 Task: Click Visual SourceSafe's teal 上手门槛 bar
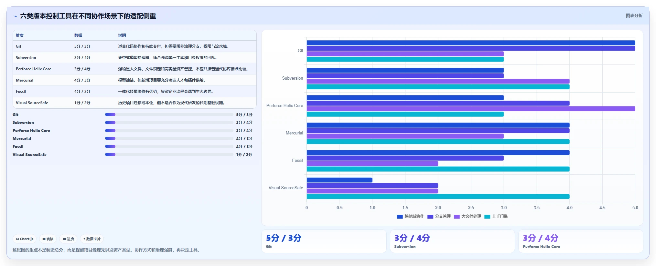click(x=438, y=196)
